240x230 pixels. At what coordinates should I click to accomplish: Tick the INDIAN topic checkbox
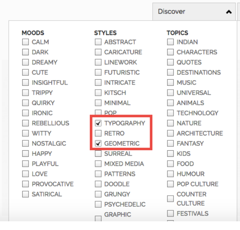[170, 42]
